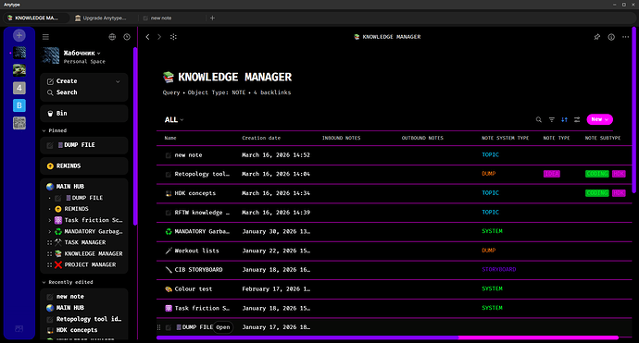Screen dimensions: 639x343
Task: Tick the checkbox of the Retopology tool table row
Action: [x=169, y=174]
